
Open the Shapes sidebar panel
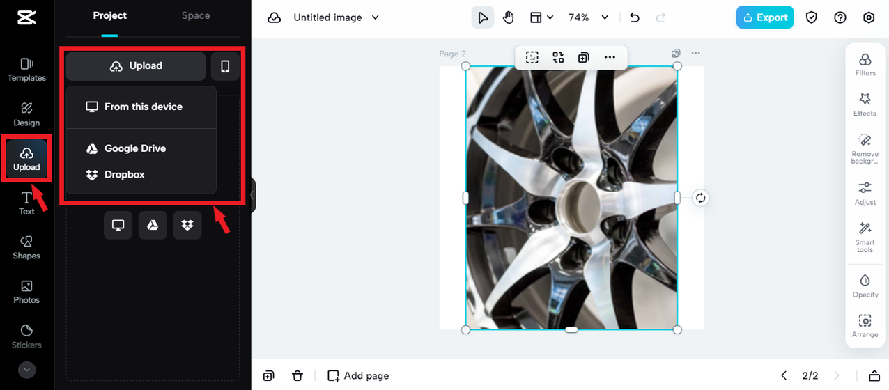[26, 247]
